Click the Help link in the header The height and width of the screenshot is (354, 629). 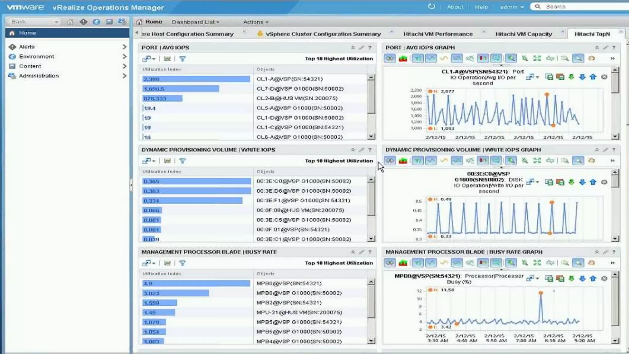tap(481, 7)
